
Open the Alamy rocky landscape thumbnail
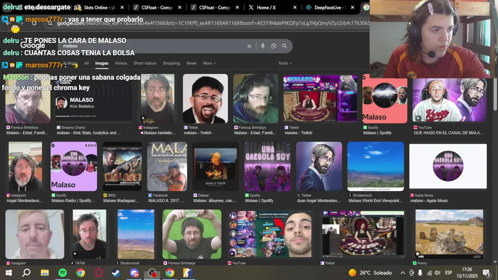(x=449, y=234)
